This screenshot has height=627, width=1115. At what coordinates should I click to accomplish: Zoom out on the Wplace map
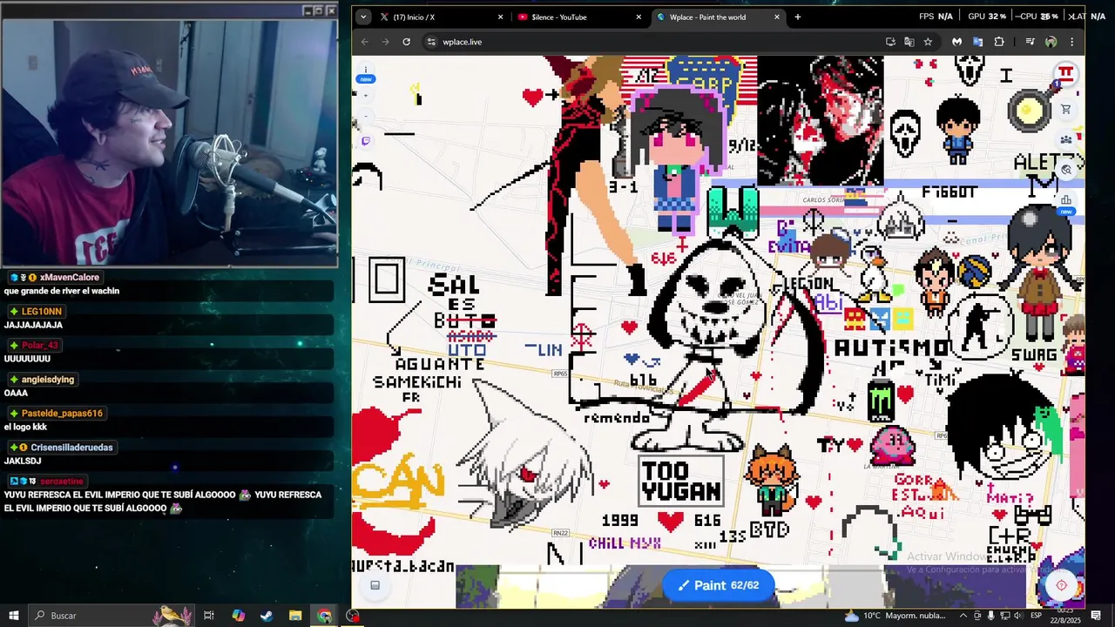pos(366,116)
